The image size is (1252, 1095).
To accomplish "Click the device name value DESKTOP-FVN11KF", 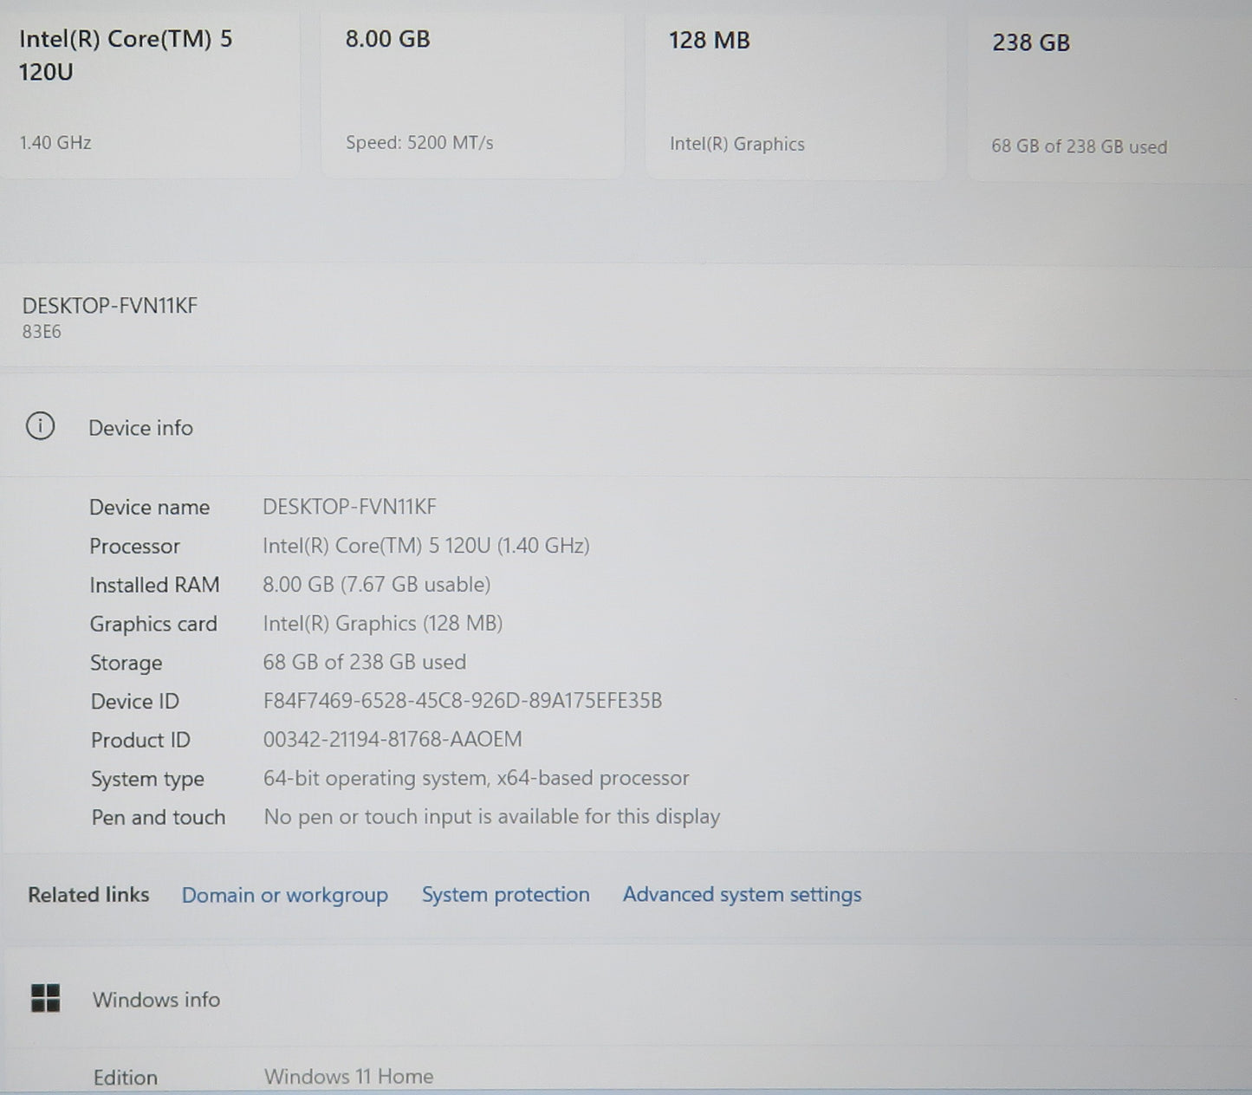I will pos(349,506).
